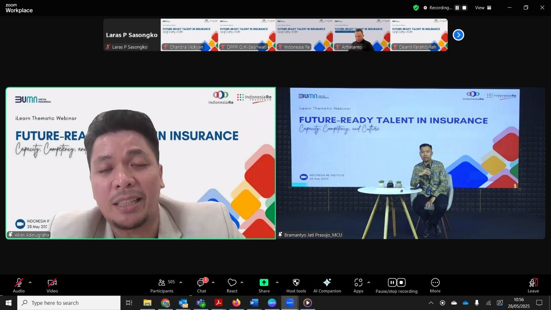This screenshot has height=310, width=551.
Task: Open the Apps panel
Action: tap(358, 286)
